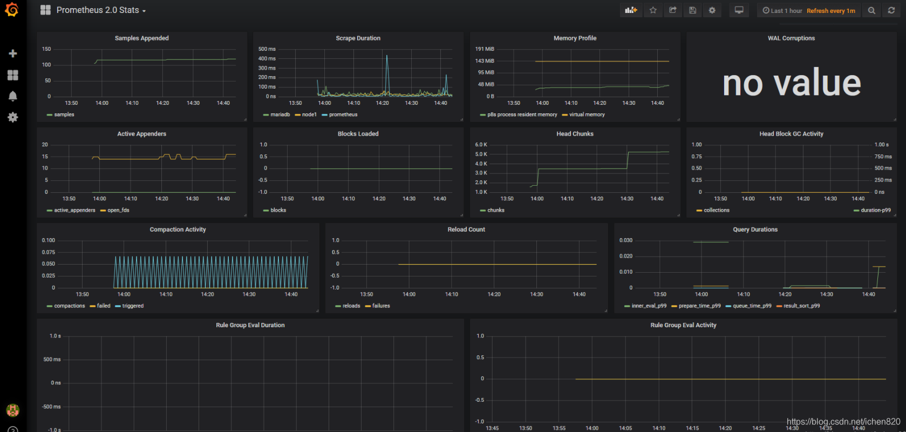The height and width of the screenshot is (432, 906).
Task: Open the Grafana home logo menu
Action: [x=12, y=10]
